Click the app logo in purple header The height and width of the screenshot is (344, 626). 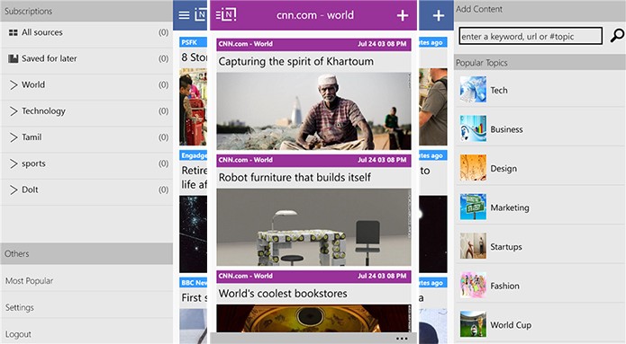click(226, 15)
